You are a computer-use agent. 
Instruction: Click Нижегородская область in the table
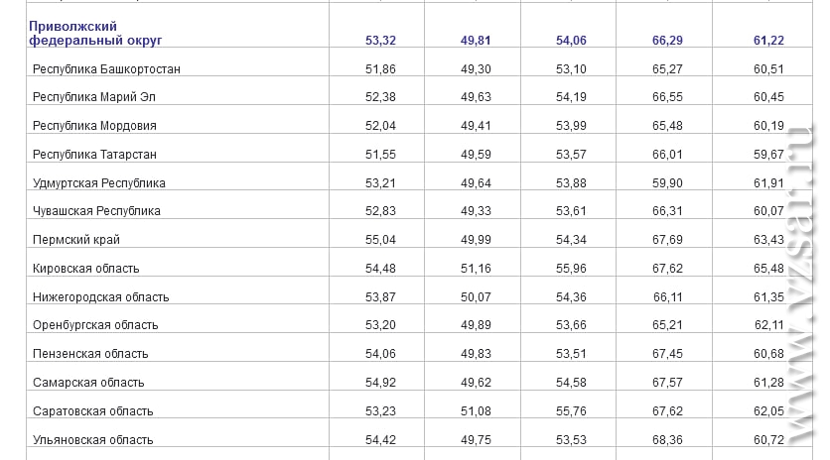point(100,297)
